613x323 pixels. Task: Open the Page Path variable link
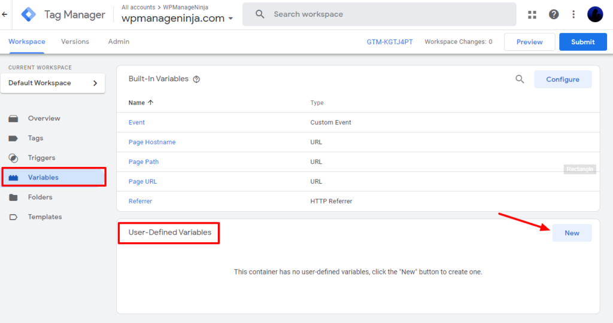144,161
